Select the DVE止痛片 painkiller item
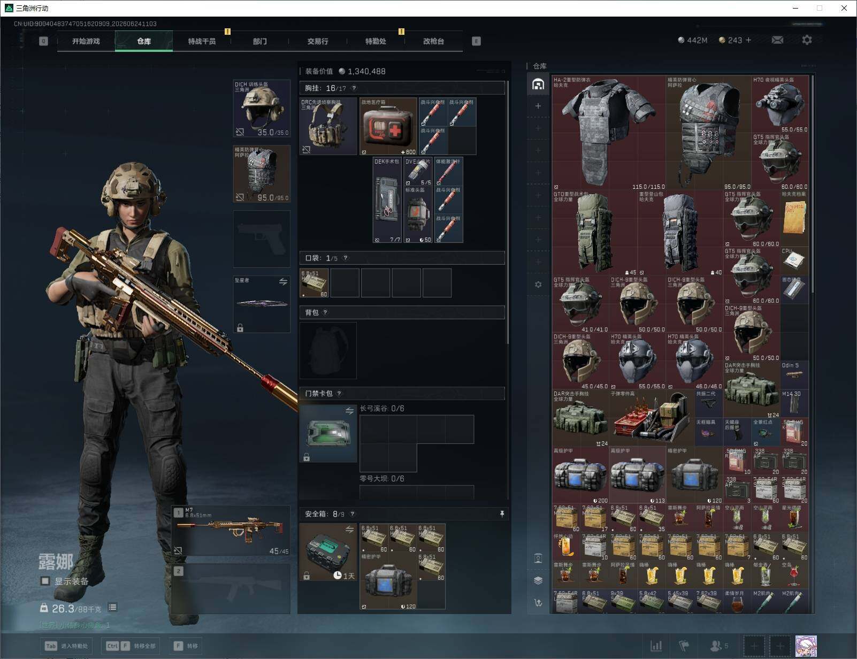Screen dimensions: 857x659 [x=417, y=172]
